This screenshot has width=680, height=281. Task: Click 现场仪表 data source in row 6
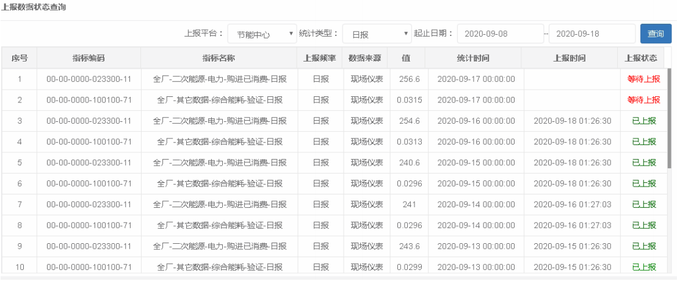367,183
